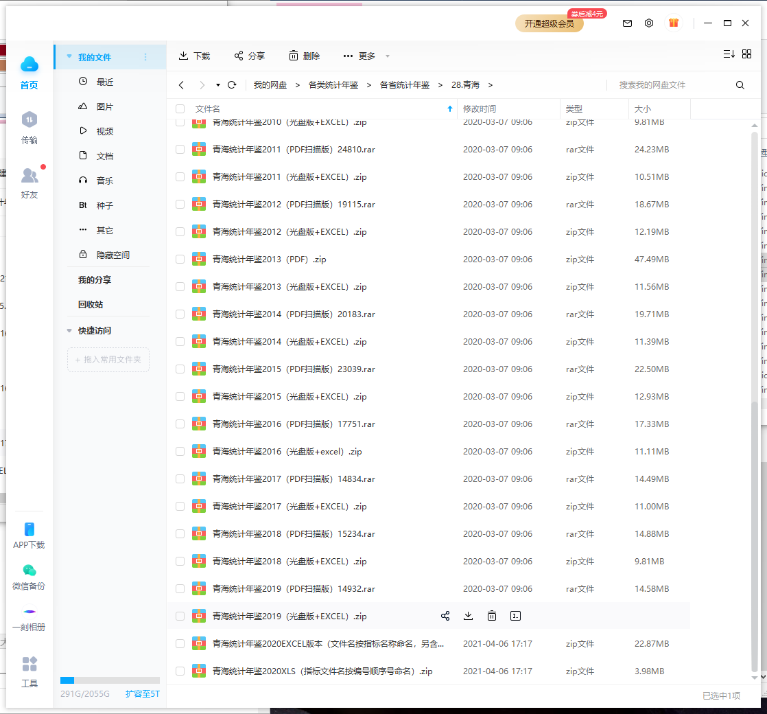Open settings hexagon icon
Viewport: 767px width, 714px height.
tap(648, 23)
